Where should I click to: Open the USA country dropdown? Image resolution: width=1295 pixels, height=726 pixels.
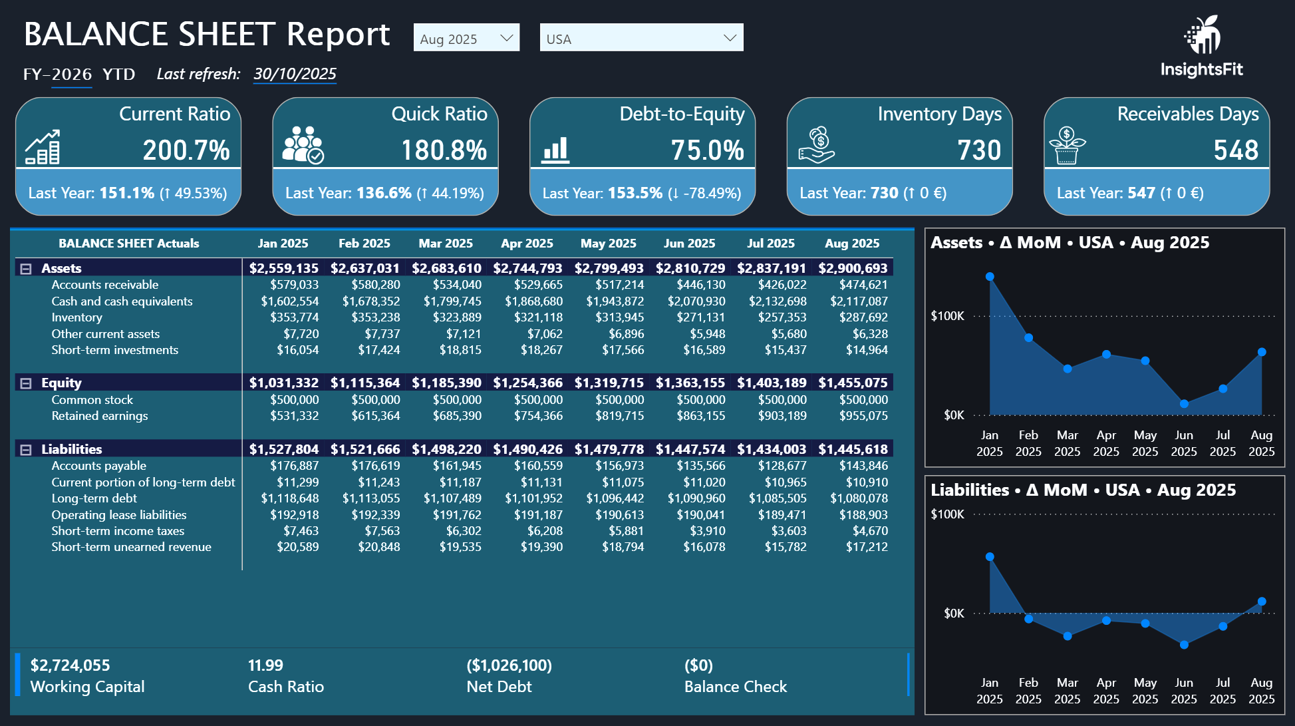(730, 38)
